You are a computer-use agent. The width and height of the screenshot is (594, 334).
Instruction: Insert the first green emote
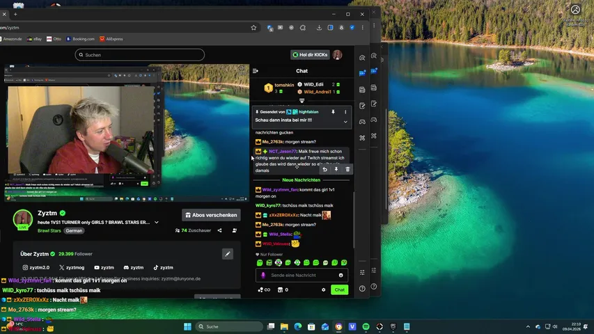point(260,262)
